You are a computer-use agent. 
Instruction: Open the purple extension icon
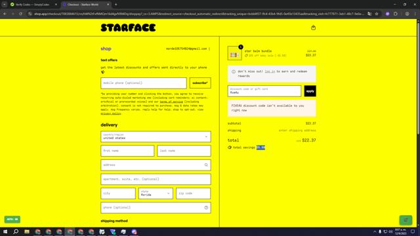[x=387, y=14]
